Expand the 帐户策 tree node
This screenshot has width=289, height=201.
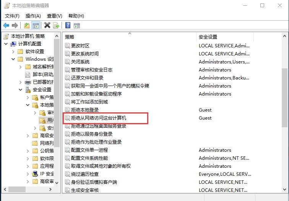(x=28, y=97)
